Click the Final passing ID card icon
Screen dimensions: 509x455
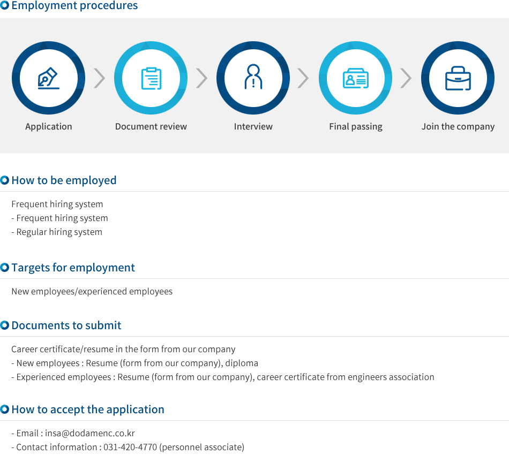click(355, 78)
